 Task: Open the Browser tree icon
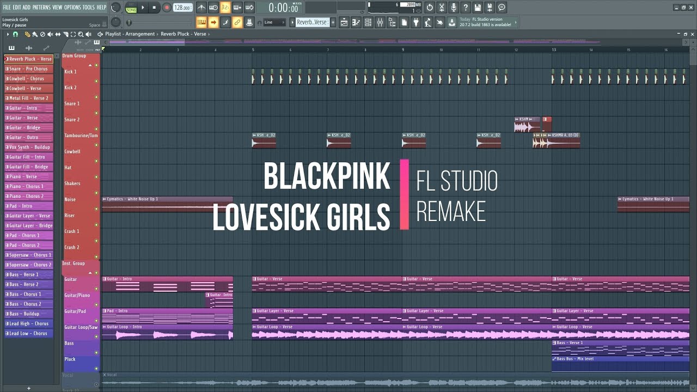click(x=392, y=22)
